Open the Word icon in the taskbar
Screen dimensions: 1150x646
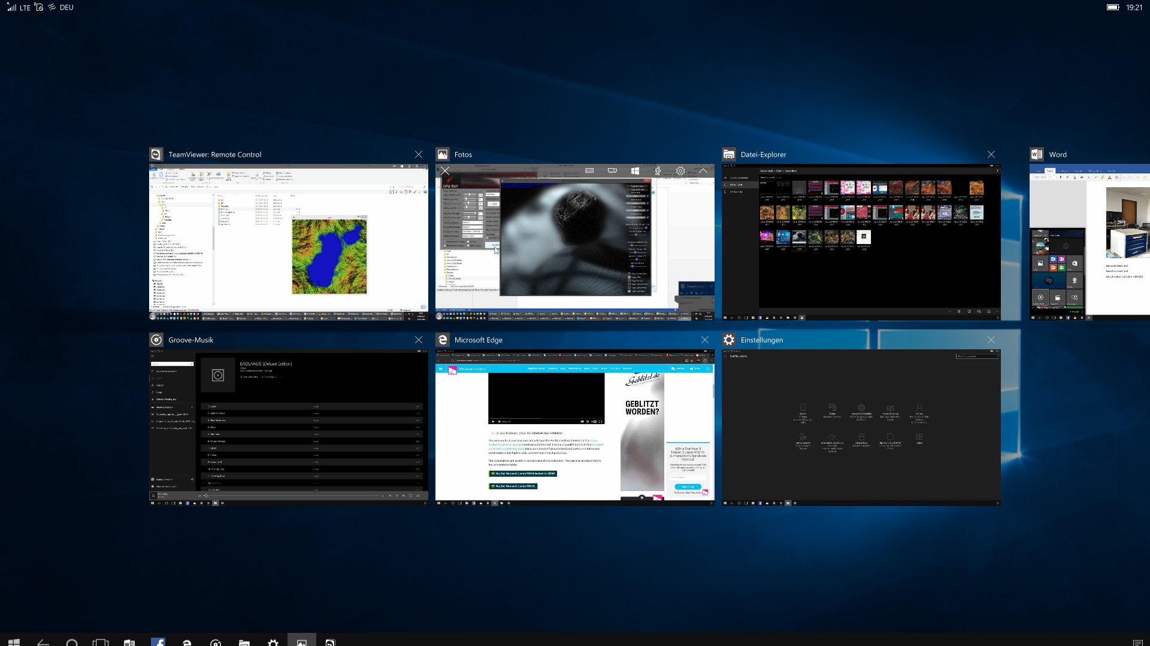129,642
